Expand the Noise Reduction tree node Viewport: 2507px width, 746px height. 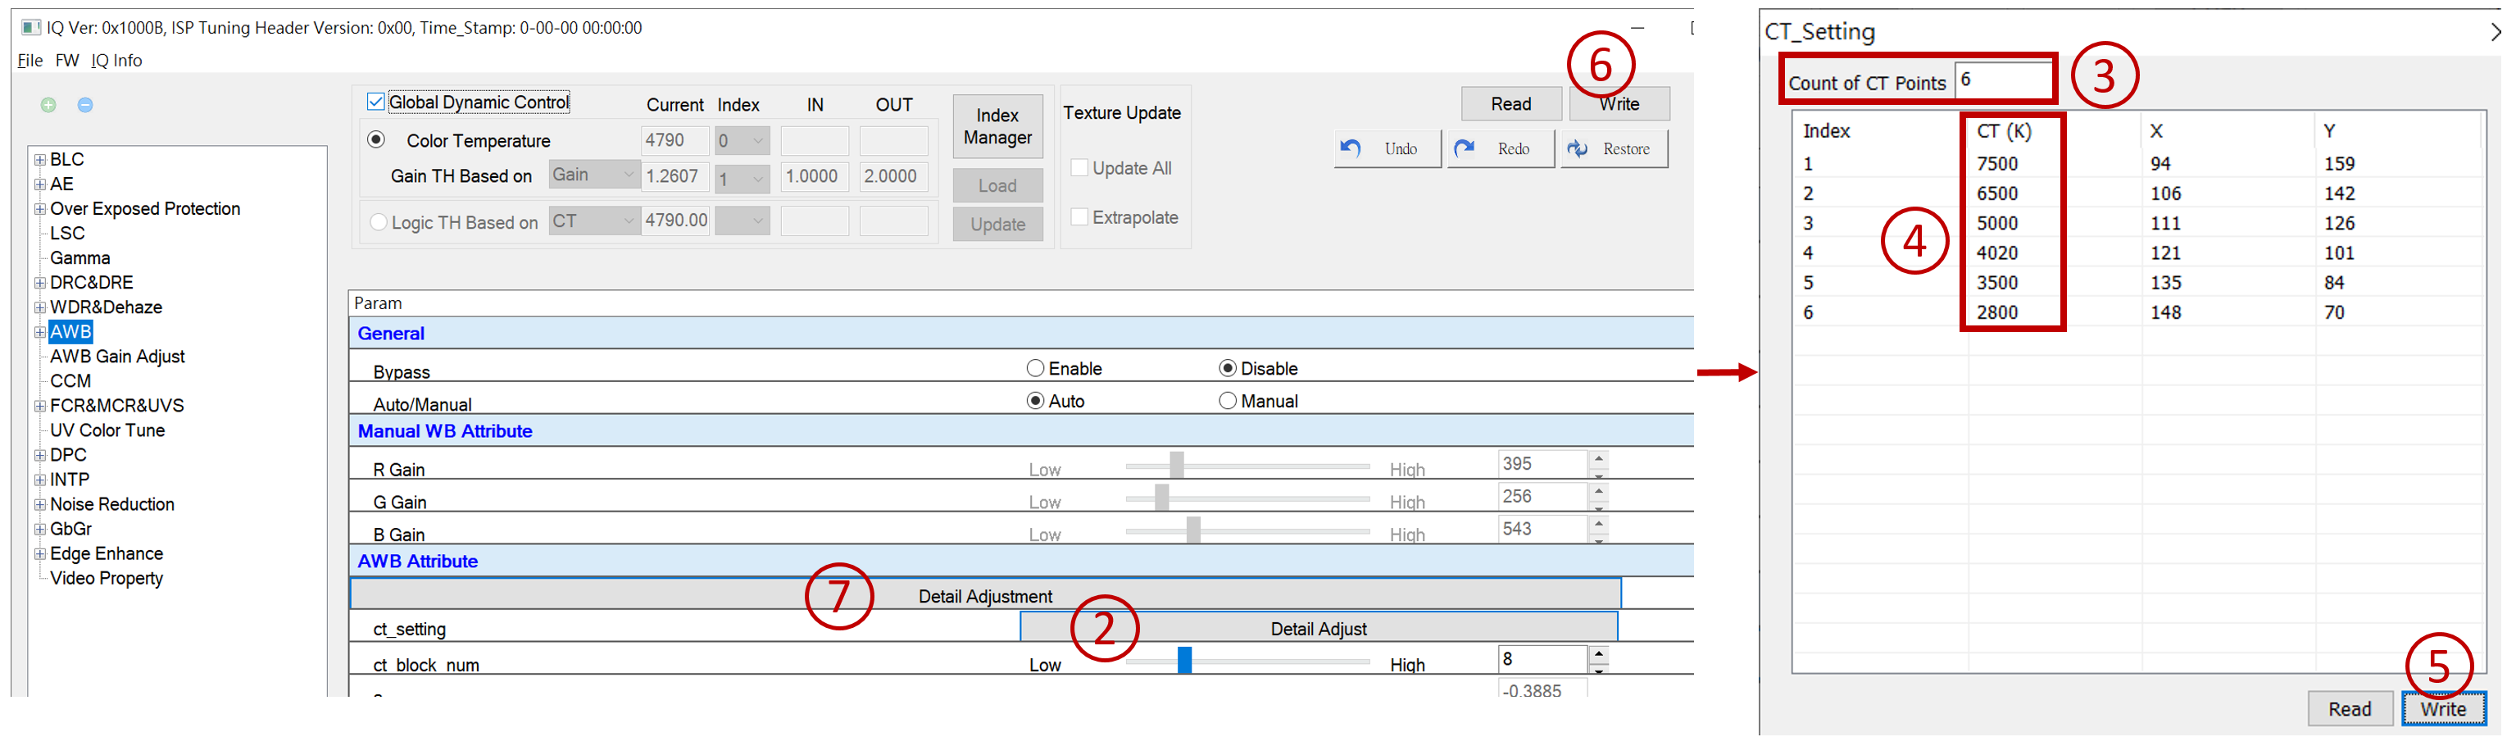point(40,504)
